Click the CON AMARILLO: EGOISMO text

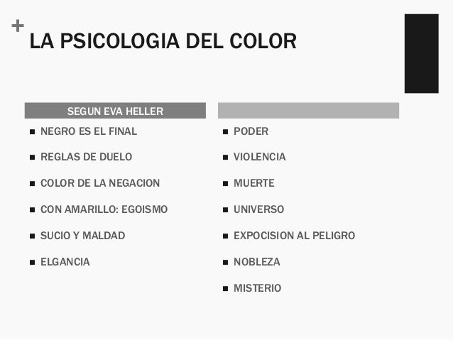point(104,209)
